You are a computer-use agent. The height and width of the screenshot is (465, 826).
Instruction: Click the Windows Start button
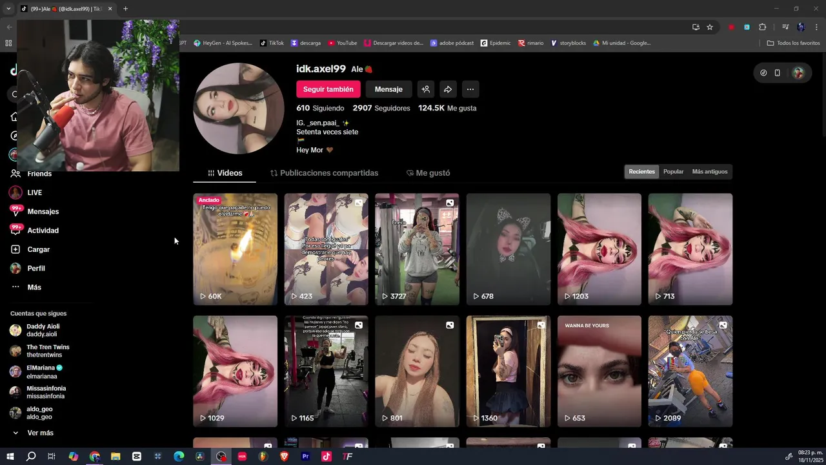click(10, 457)
